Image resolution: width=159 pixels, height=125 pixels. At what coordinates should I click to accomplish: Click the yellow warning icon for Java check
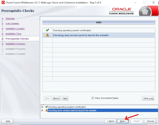(47, 35)
